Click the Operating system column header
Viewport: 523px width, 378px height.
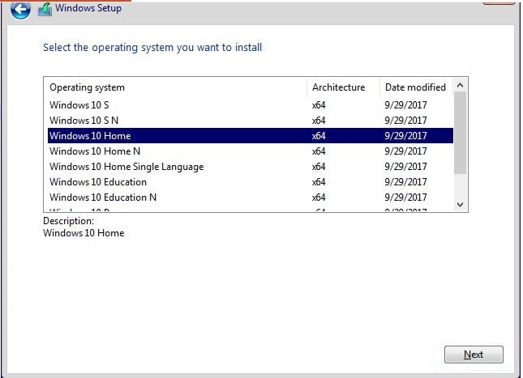(x=175, y=87)
